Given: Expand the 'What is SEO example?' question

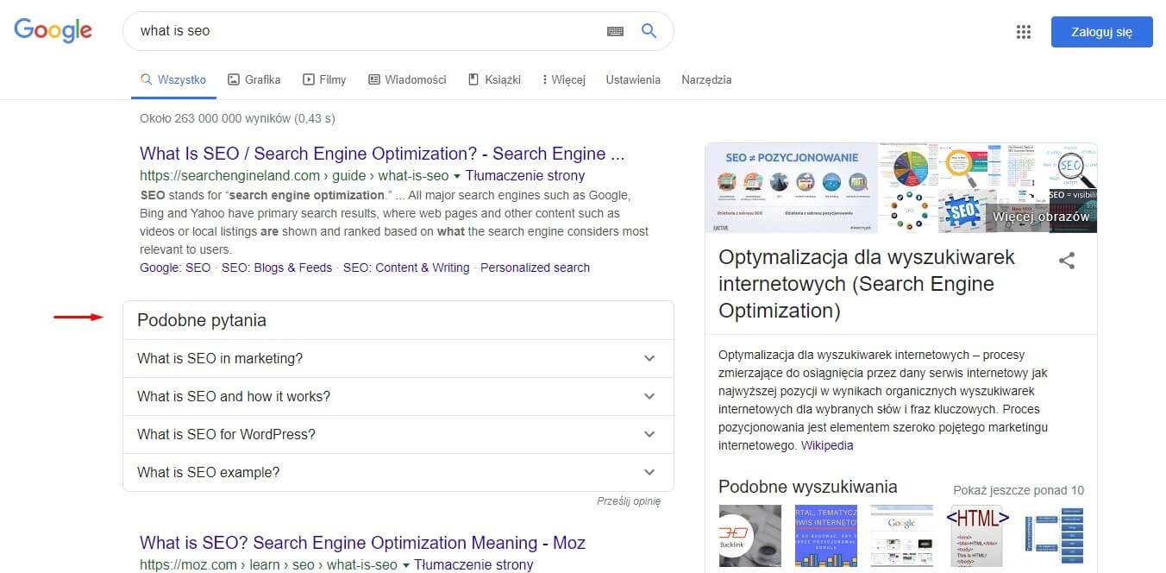Looking at the screenshot, I should coord(398,473).
